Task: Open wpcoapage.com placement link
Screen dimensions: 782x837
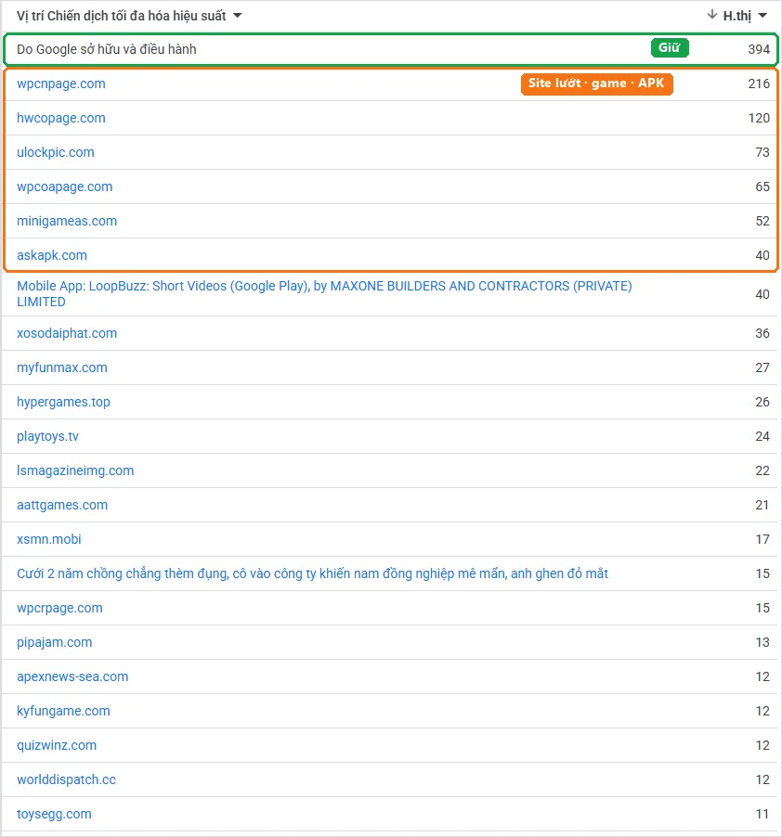Action: point(65,187)
